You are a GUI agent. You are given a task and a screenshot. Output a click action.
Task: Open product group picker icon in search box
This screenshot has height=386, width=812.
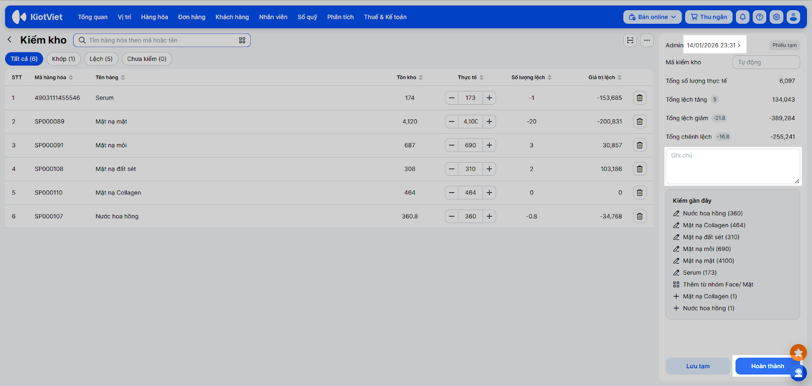click(x=242, y=40)
